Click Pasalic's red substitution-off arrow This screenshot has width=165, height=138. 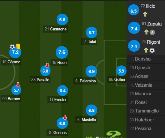(x=47, y=65)
